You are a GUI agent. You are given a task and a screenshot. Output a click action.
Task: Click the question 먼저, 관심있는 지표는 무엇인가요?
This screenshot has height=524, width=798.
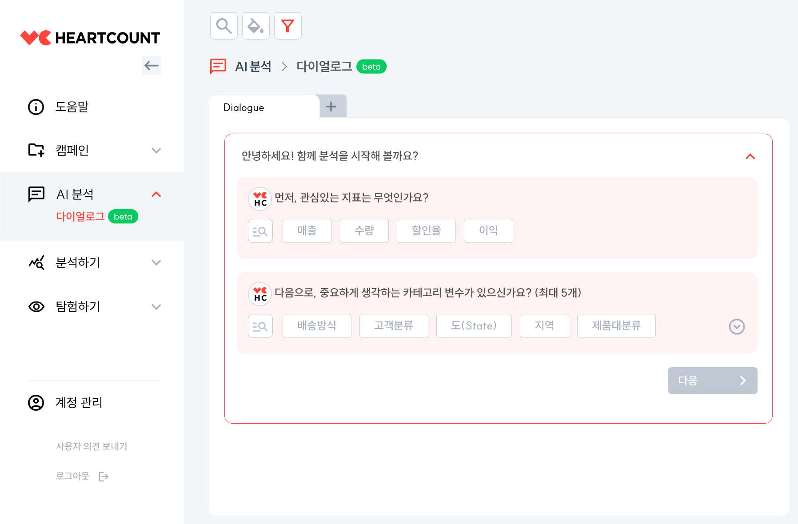[x=351, y=198]
